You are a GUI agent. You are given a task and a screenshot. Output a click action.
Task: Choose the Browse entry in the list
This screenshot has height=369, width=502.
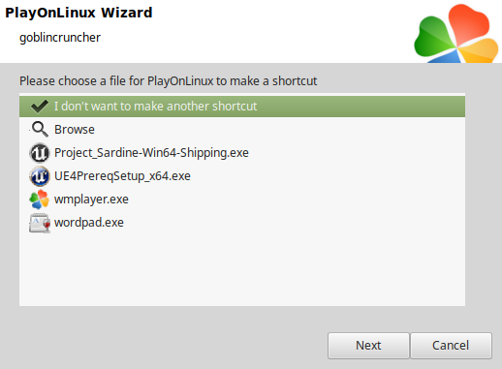242,130
